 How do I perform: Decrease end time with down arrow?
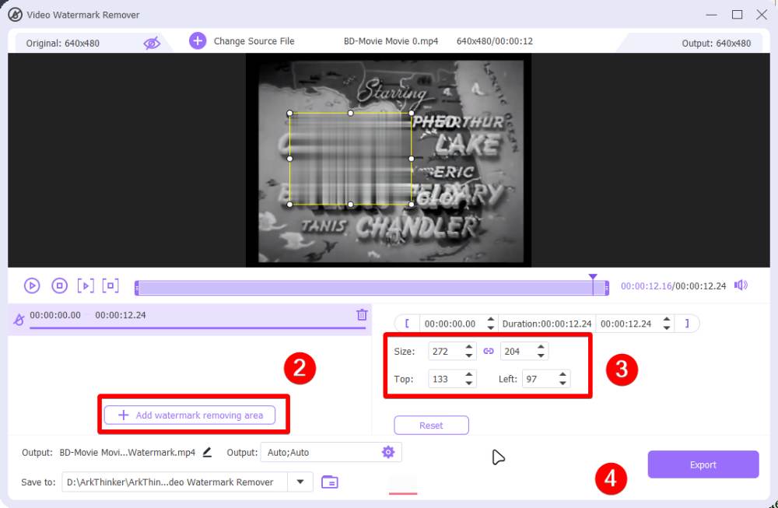(667, 328)
